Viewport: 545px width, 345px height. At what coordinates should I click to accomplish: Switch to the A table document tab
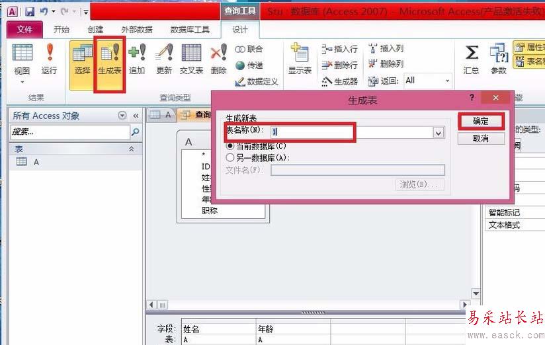tap(161, 115)
